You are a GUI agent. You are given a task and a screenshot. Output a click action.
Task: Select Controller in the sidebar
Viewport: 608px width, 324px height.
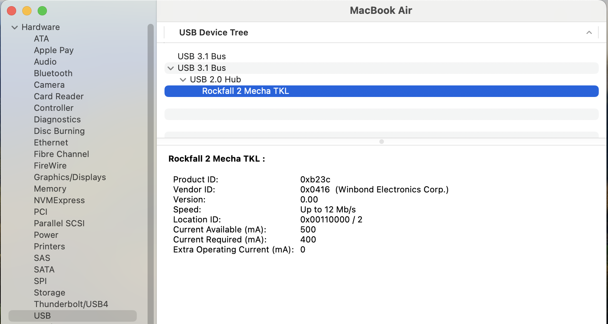click(53, 108)
